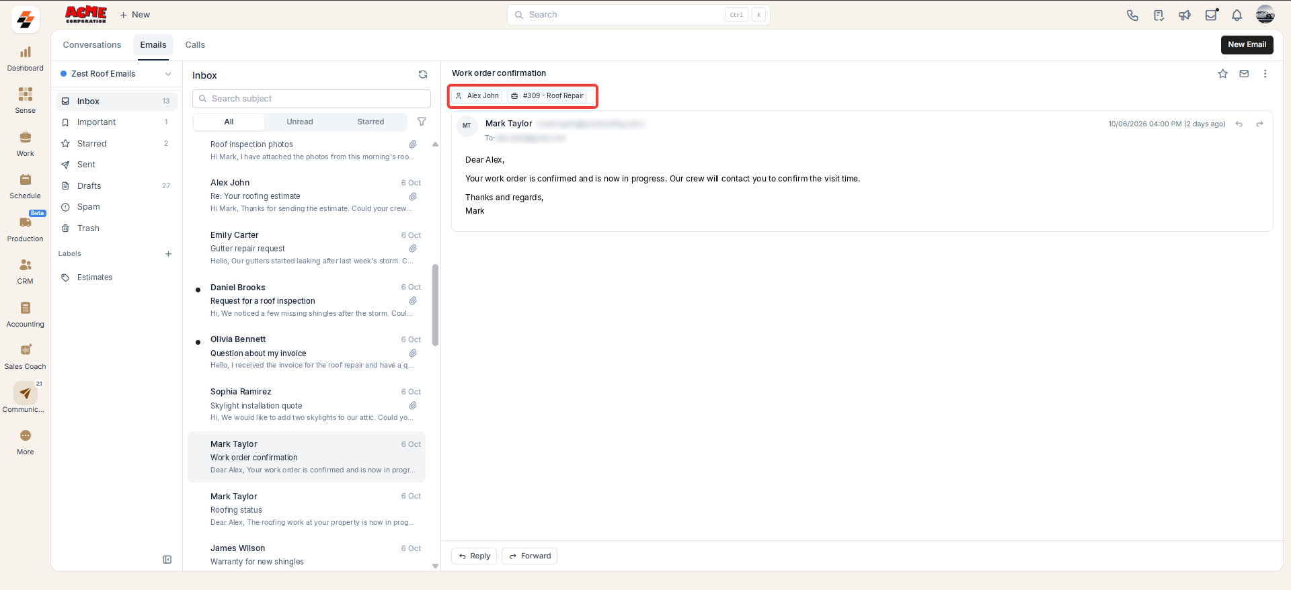
Task: Click the Search subject field
Action: (x=311, y=99)
